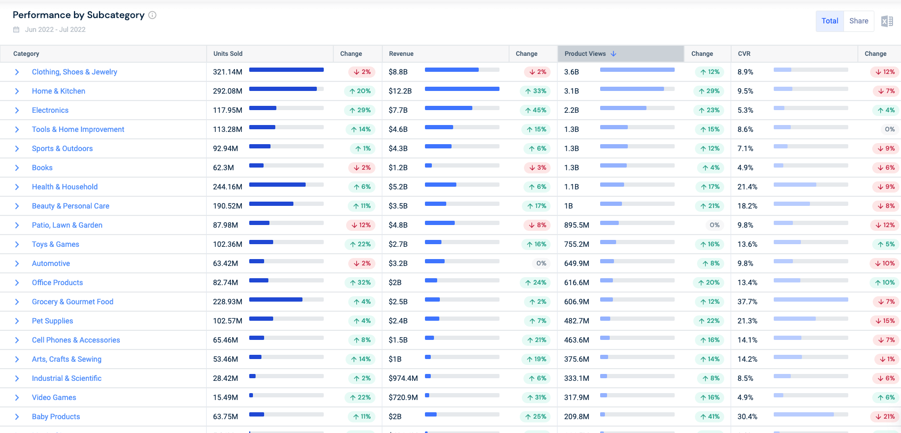Click the Category column header

26,54
